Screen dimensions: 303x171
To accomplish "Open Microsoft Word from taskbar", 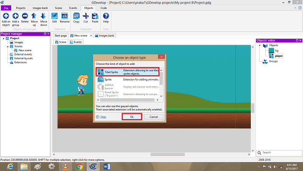I will pos(107,166).
